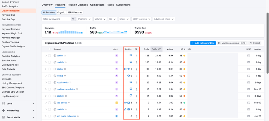The width and height of the screenshot is (269, 121).
Task: Open the KD filter dropdown
Action: [x=112, y=19]
